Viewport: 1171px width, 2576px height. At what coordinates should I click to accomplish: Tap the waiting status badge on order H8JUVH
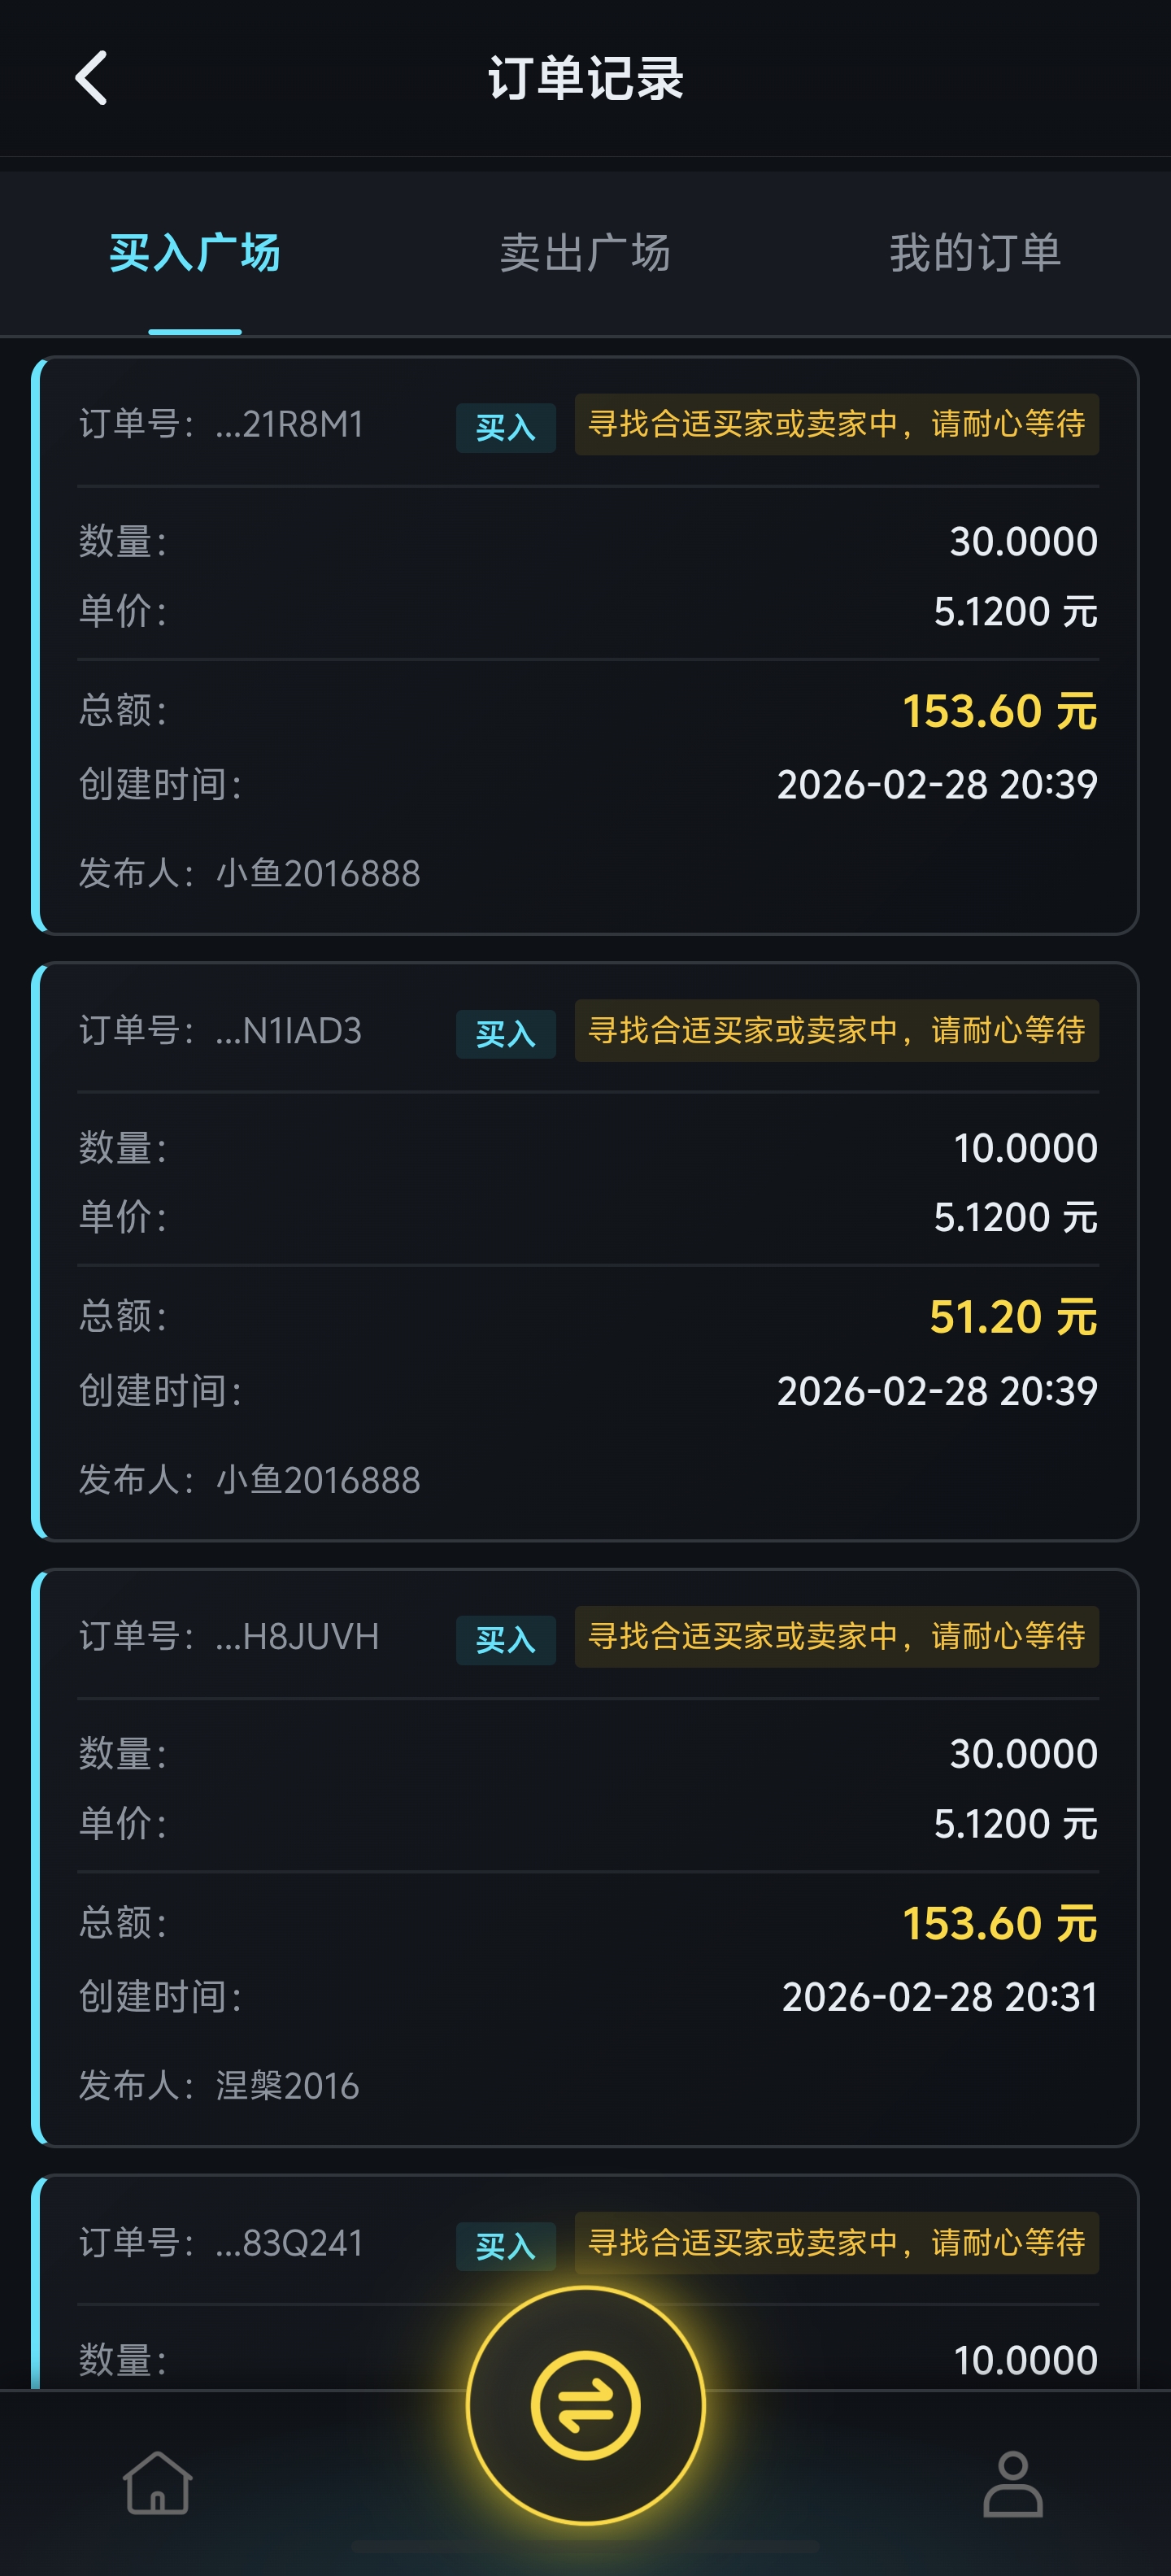pyautogui.click(x=836, y=1636)
